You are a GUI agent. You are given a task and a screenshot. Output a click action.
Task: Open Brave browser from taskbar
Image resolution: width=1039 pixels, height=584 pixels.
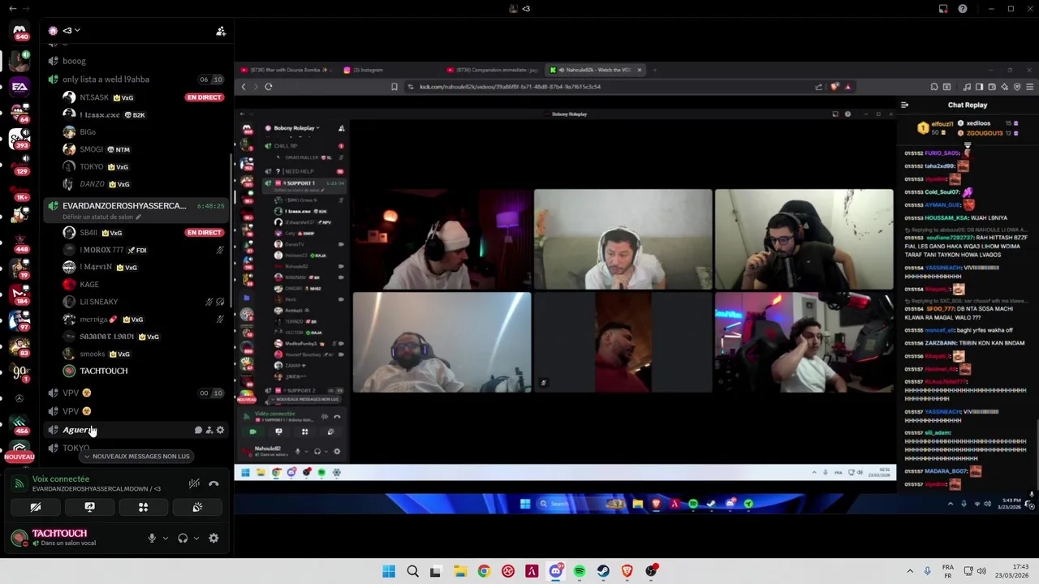[x=627, y=571]
